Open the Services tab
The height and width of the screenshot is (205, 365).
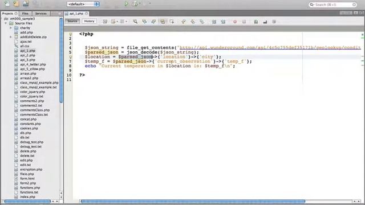coord(40,14)
